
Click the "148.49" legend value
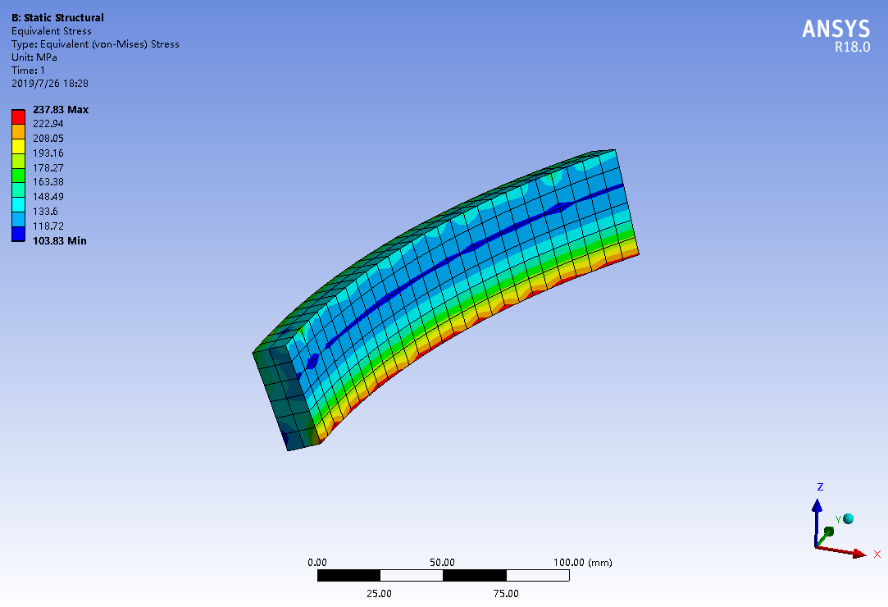pos(48,197)
